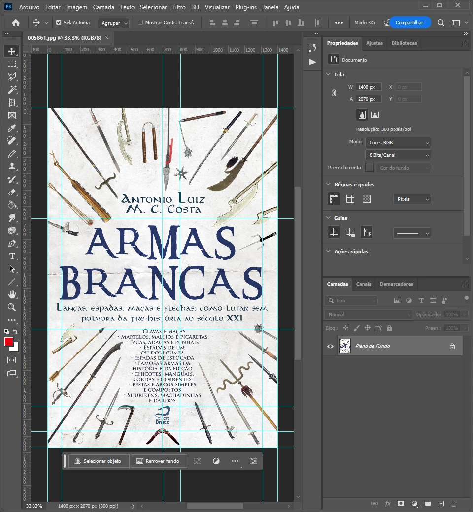Viewport: 473px width, 512px height.
Task: Open more options in contextual task bar
Action: (235, 461)
